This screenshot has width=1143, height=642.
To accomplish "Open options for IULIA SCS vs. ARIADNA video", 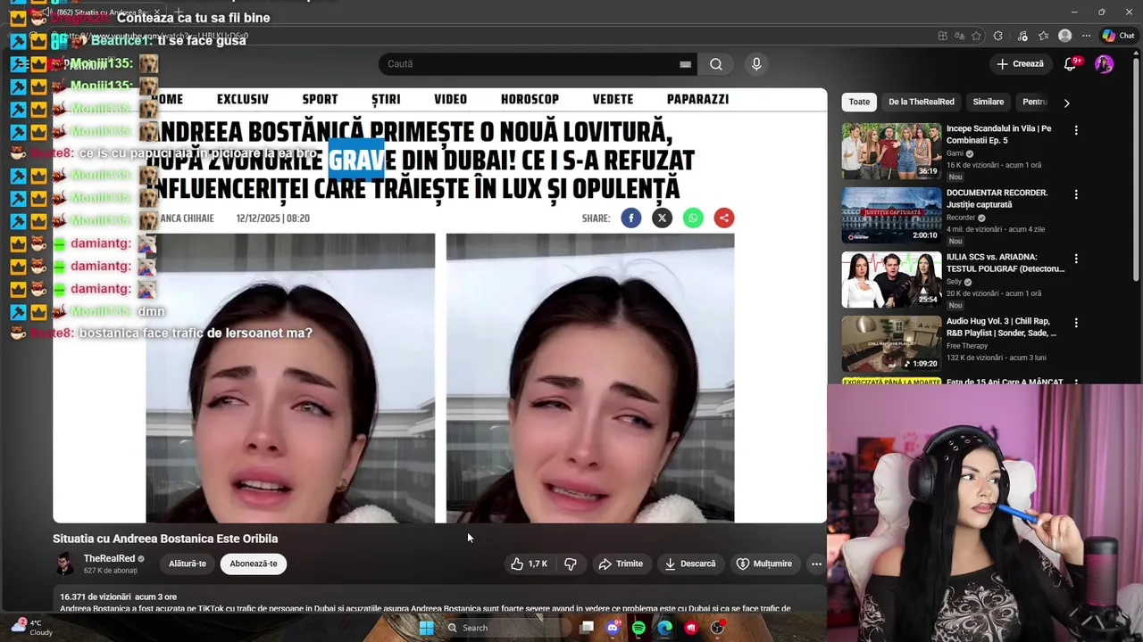I will coord(1076,259).
